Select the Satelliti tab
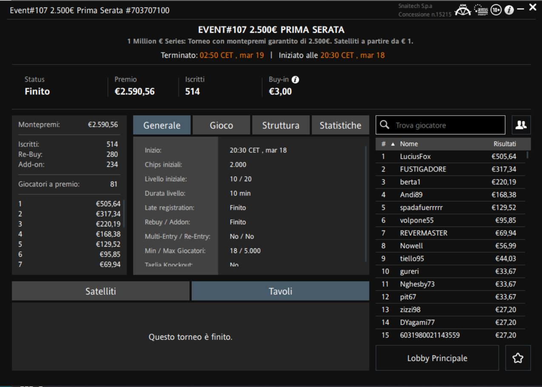Viewport: 542px width, 387px height. pyautogui.click(x=100, y=291)
